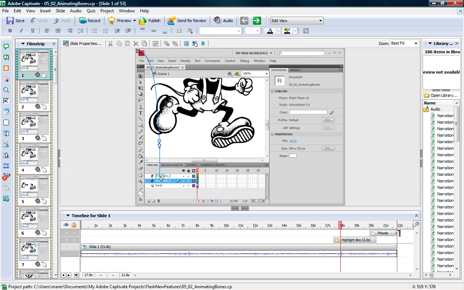Image resolution: width=464 pixels, height=290 pixels.
Task: Click the text color swatch button
Action: tap(270, 31)
